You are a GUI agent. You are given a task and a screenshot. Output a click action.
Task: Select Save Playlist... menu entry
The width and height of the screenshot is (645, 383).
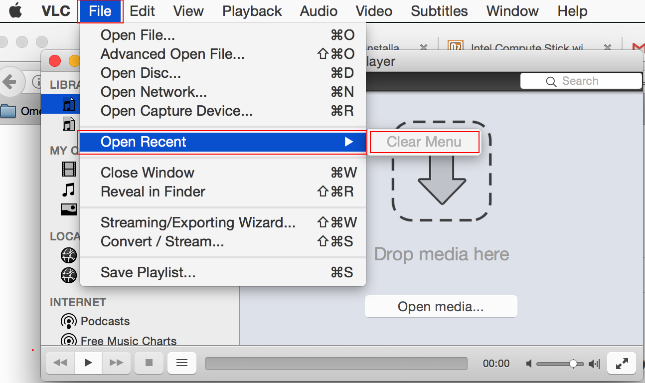click(223, 272)
